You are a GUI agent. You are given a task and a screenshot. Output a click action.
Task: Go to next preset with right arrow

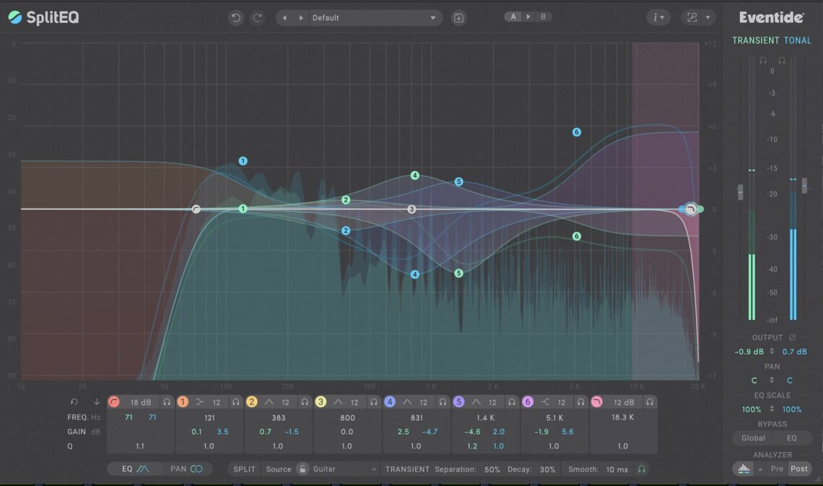click(301, 18)
